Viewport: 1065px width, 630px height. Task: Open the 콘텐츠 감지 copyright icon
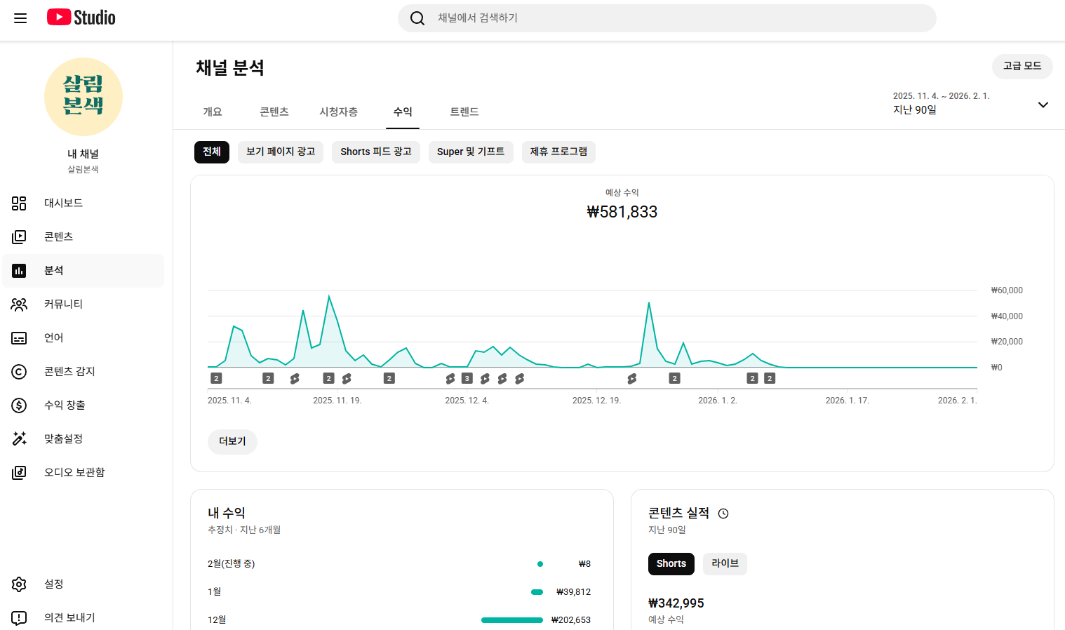19,372
